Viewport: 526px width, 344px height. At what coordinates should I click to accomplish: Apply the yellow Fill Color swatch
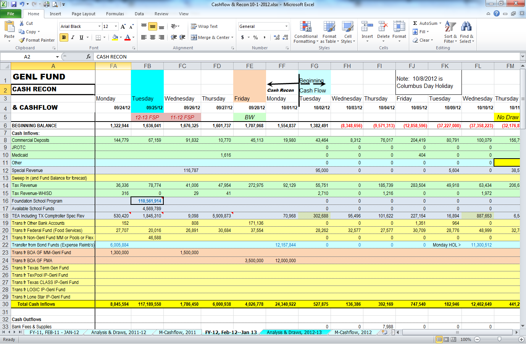[115, 37]
